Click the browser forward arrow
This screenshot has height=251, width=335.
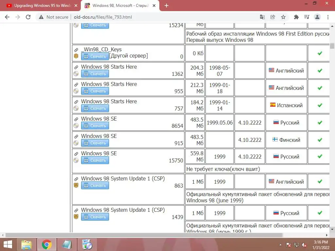click(18, 17)
